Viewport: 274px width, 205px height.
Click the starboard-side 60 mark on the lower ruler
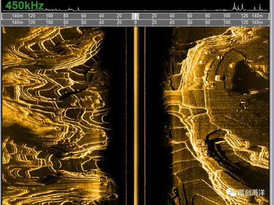tap(190, 22)
